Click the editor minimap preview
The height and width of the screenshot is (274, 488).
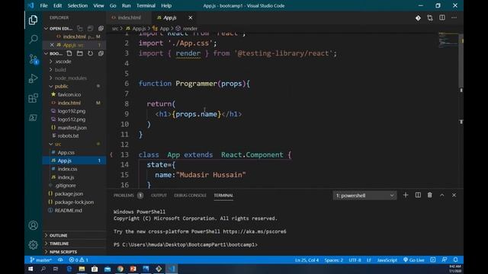coord(448,40)
